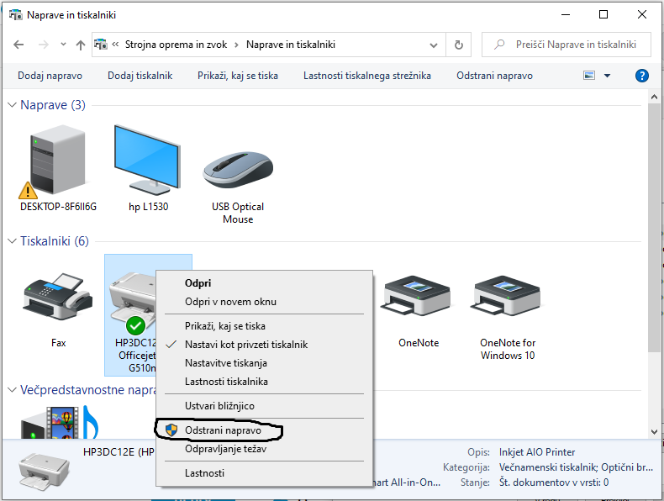Choose Odstrani napravo from context menu
This screenshot has height=501, width=664.
point(223,430)
